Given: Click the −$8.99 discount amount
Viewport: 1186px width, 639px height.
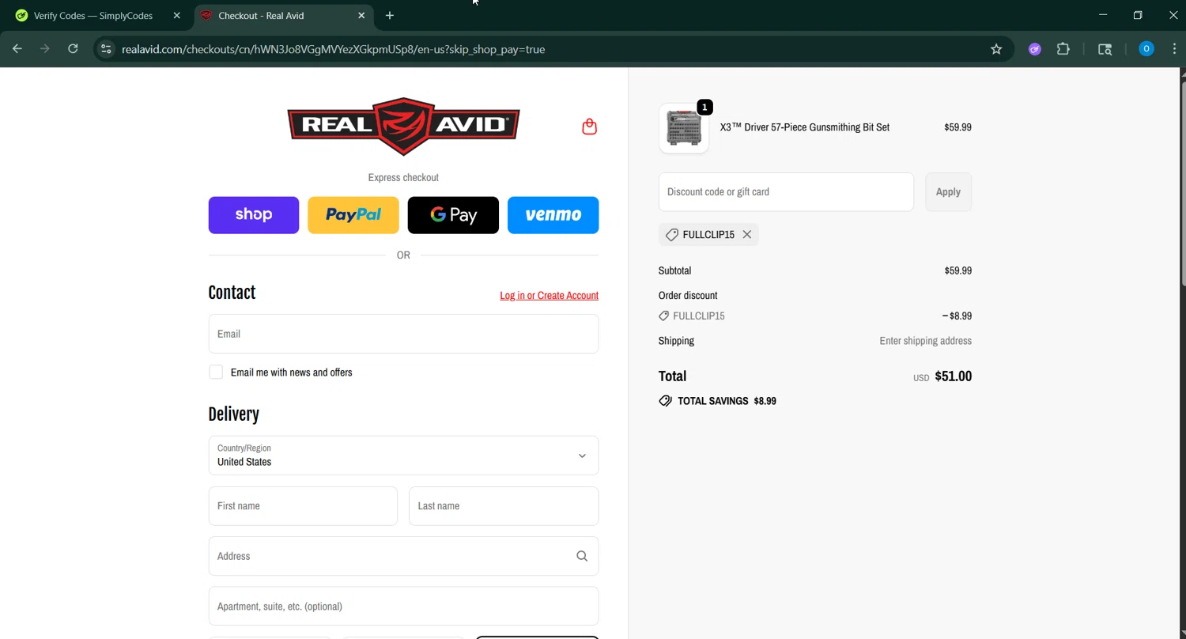Looking at the screenshot, I should pos(957,316).
